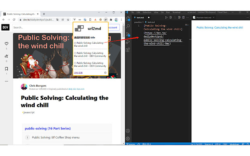Open the Edit menu in VS Code
Viewport: 250px width, 156px height.
pyautogui.click(x=138, y=12)
